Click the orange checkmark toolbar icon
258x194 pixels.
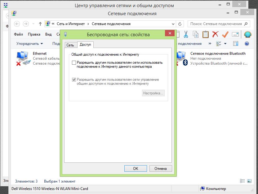pyautogui.click(x=225, y=34)
